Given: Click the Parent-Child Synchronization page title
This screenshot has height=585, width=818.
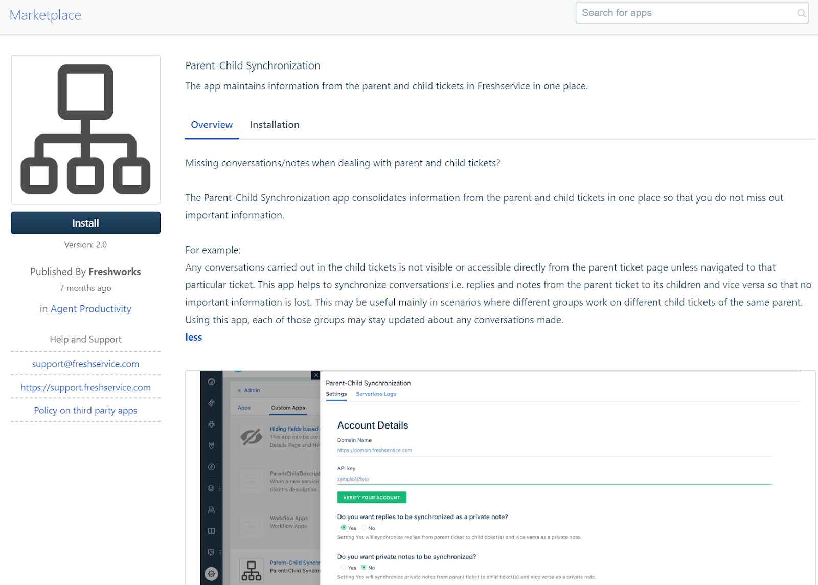Looking at the screenshot, I should [x=253, y=65].
